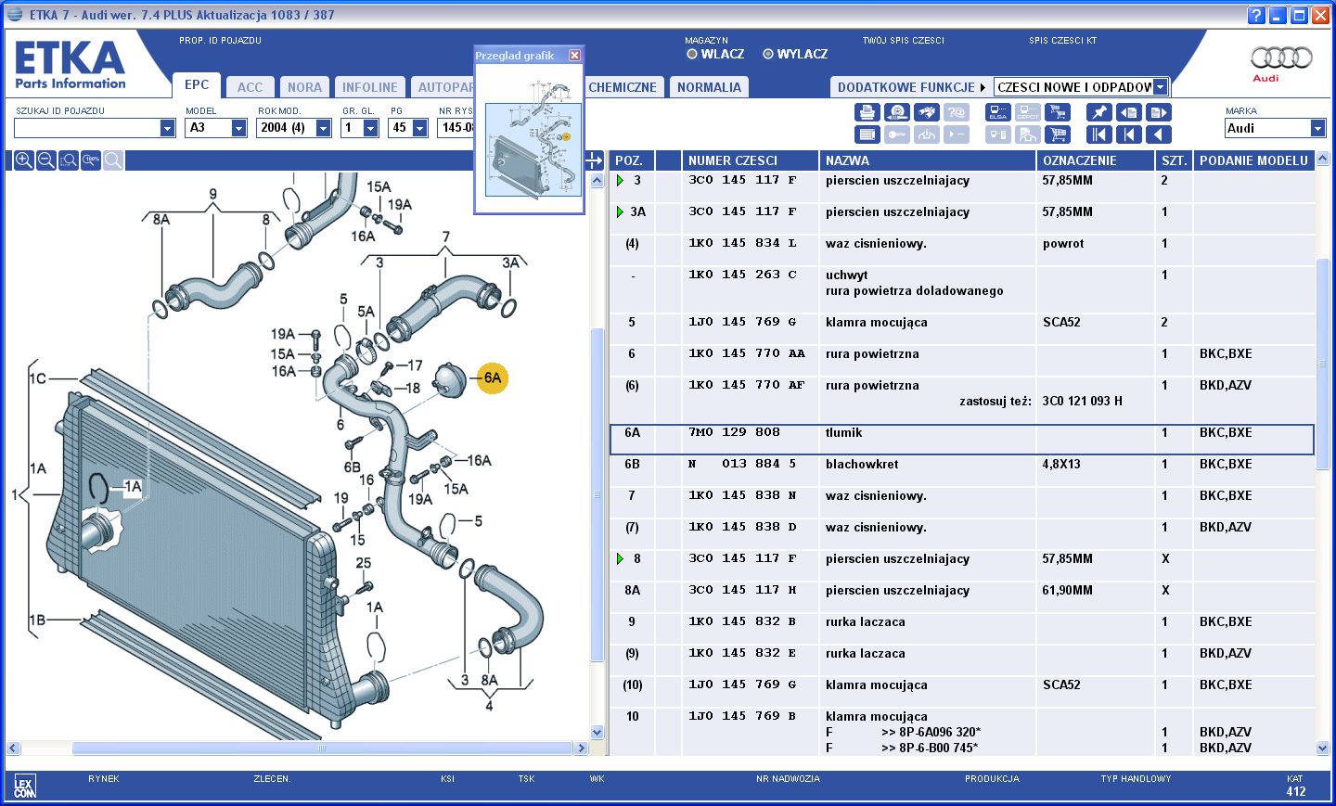Close the Przeglad grafik preview window
This screenshot has width=1336, height=806.
coord(574,56)
